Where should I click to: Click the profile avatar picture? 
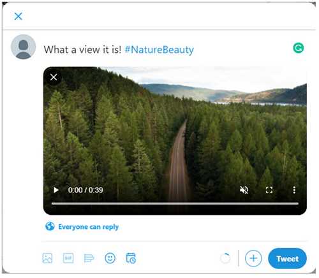coord(23,47)
